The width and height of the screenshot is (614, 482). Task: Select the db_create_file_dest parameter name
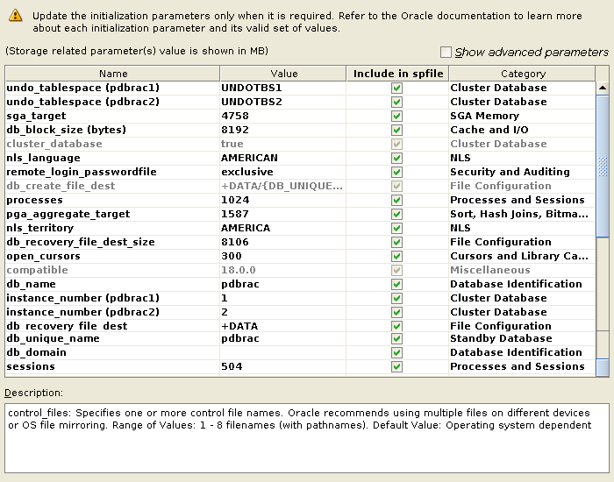(x=61, y=186)
